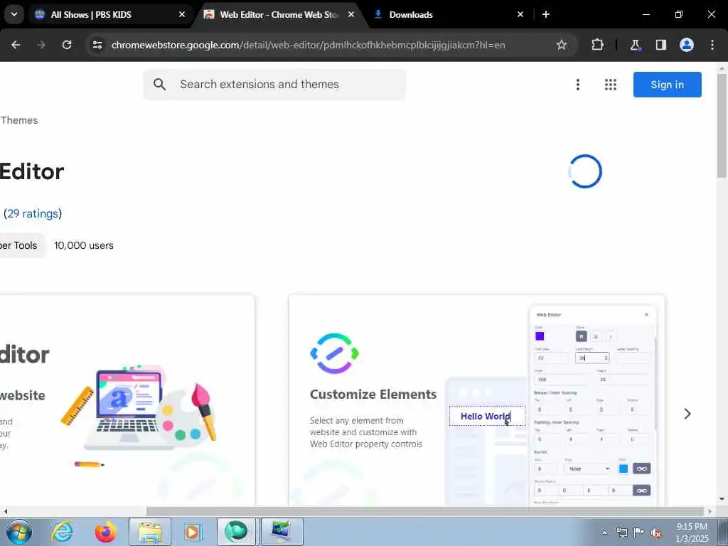Click the search magnifier icon

159,85
